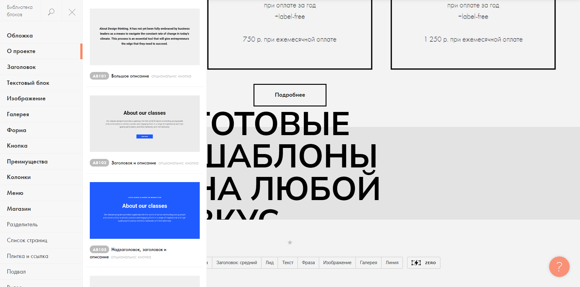Viewport: 580px width, 287px height.
Task: Open the Колонки category
Action: coord(41,177)
